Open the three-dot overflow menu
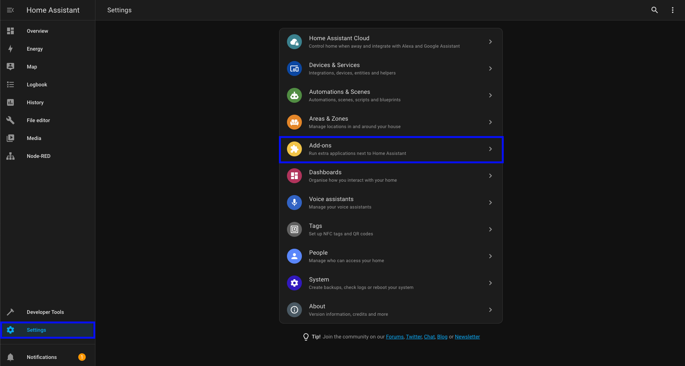 pyautogui.click(x=673, y=10)
